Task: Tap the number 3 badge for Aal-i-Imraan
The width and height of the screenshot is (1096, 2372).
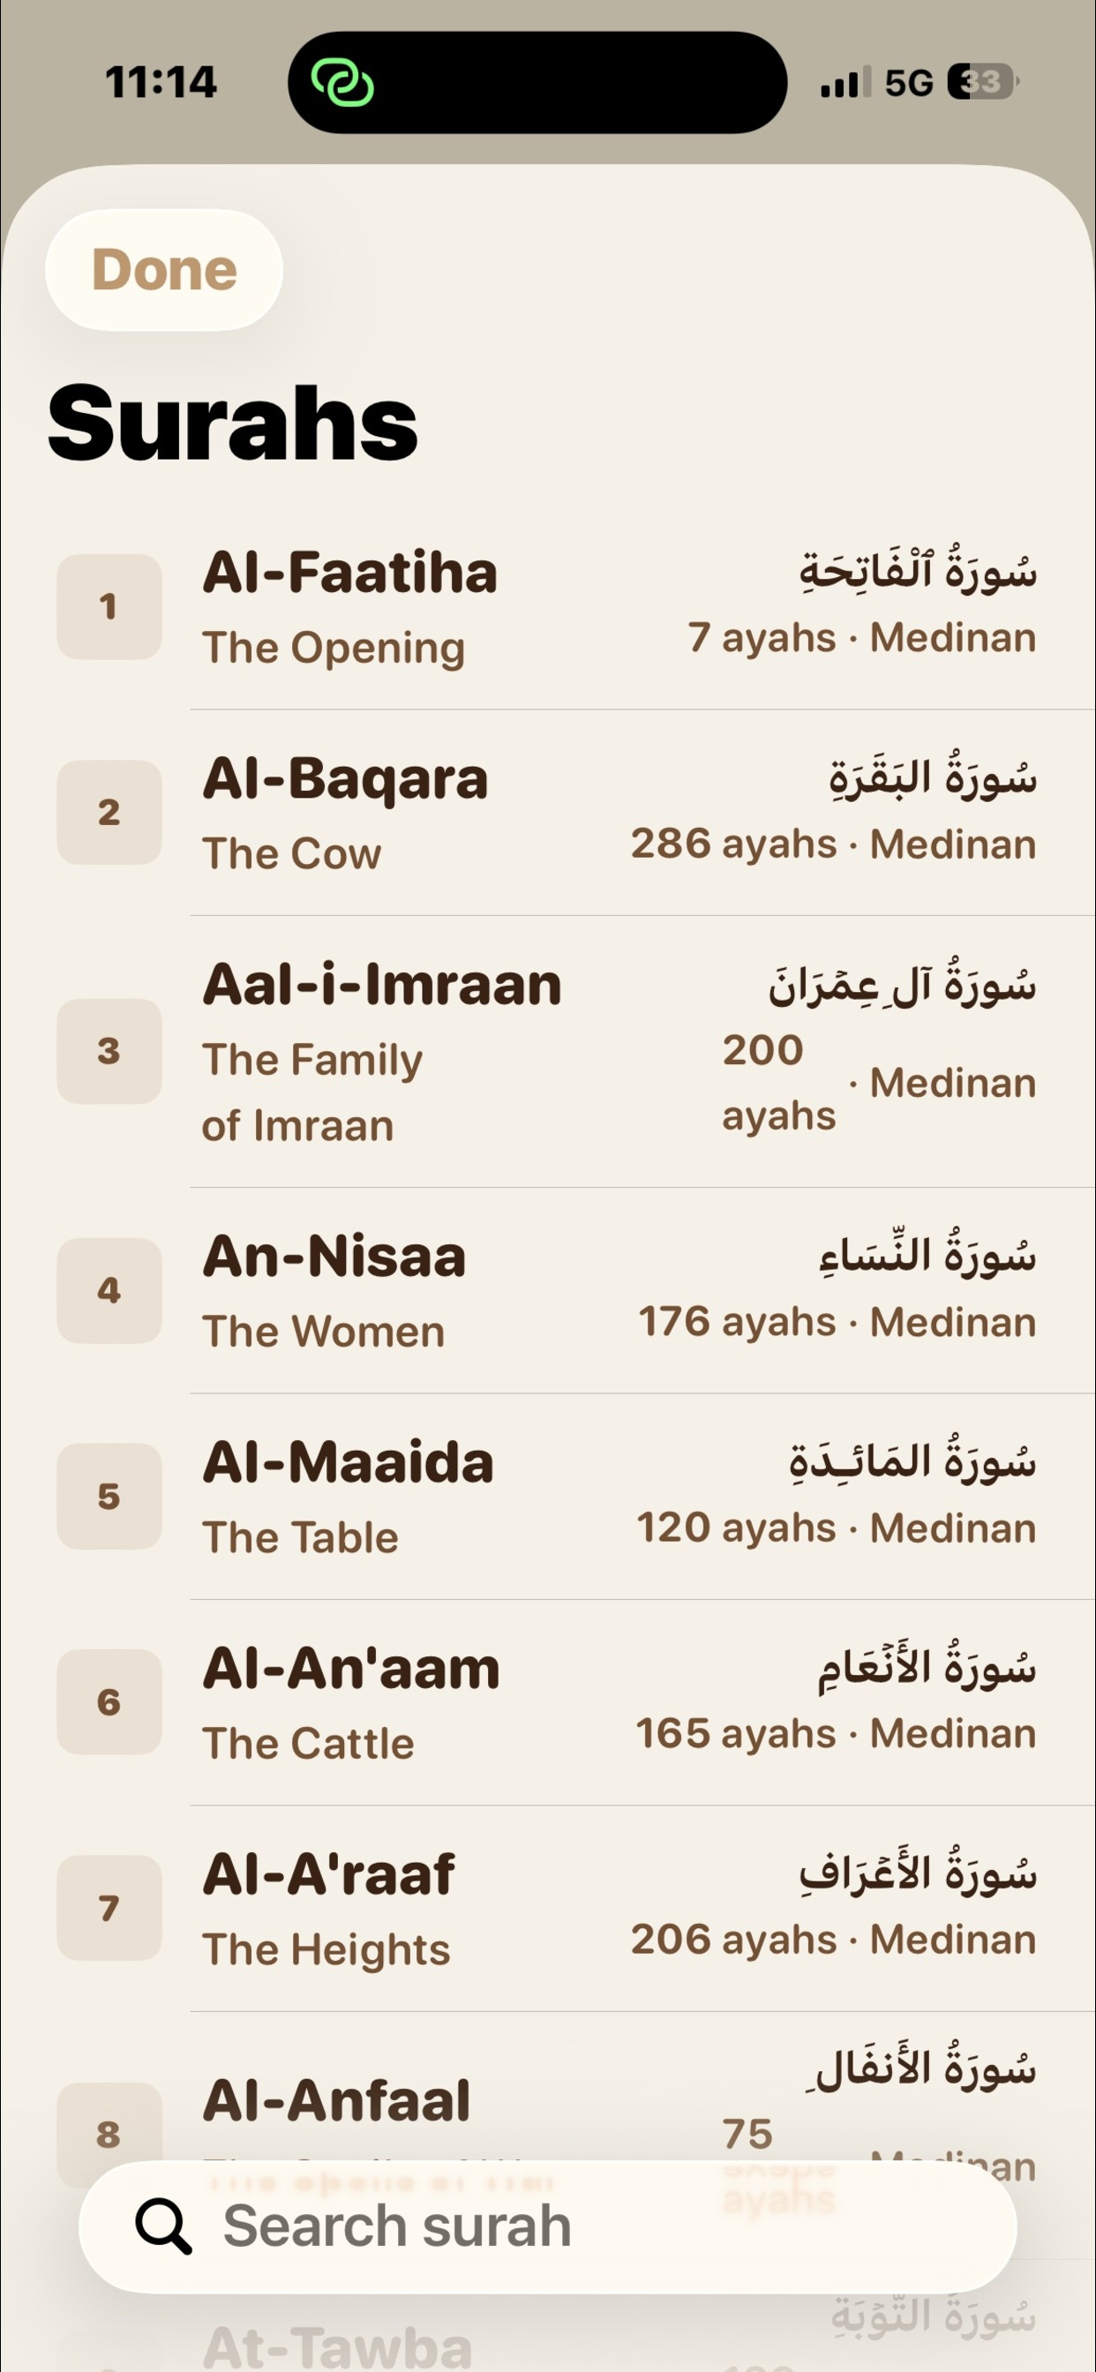Action: pos(109,1051)
